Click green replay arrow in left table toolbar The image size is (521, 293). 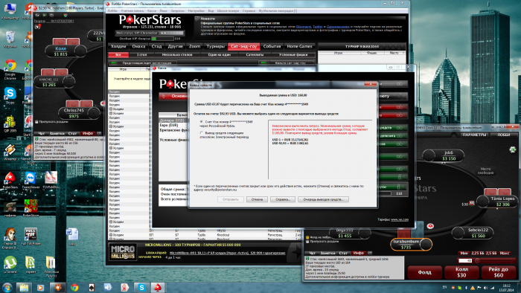pyautogui.click(x=45, y=16)
